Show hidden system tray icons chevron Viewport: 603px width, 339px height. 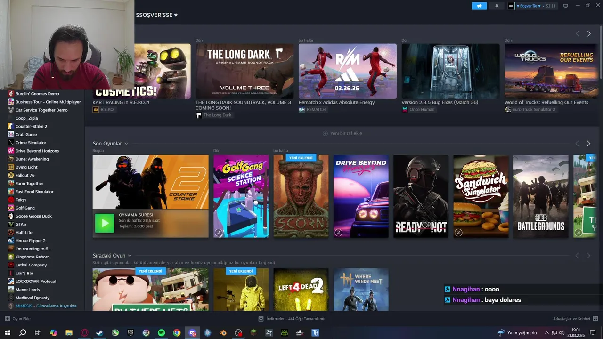(x=546, y=333)
